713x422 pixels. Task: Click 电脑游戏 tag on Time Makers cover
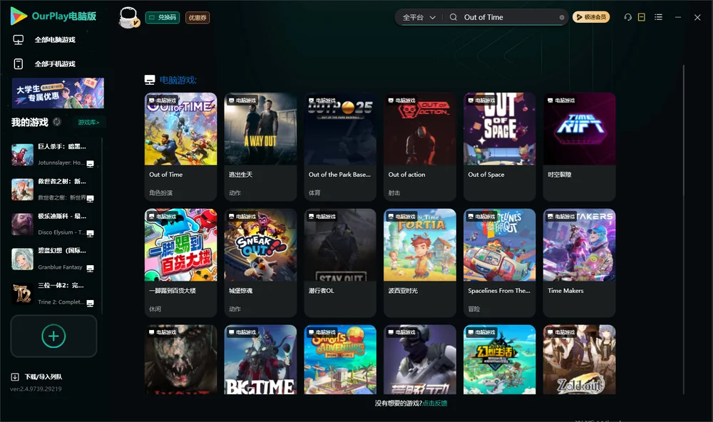pos(562,217)
